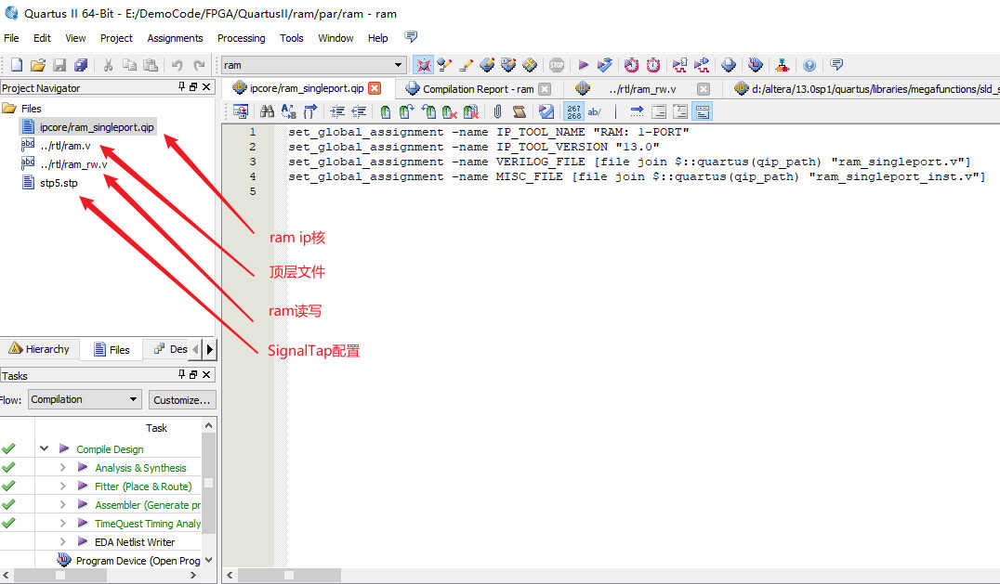Pin the Project Navigator panel
The image size is (1000, 584).
click(182, 86)
